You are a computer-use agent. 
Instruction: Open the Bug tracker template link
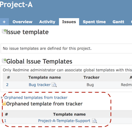(40, 85)
